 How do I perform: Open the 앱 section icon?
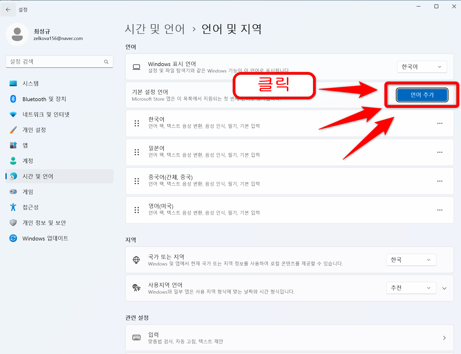click(13, 145)
